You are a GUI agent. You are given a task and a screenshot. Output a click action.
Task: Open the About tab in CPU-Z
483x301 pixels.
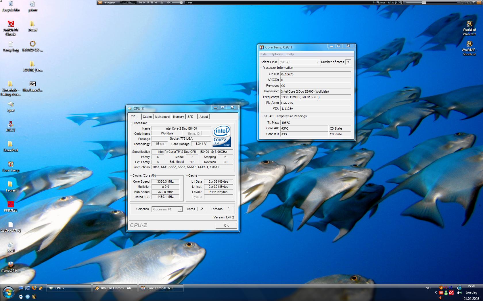tap(204, 117)
